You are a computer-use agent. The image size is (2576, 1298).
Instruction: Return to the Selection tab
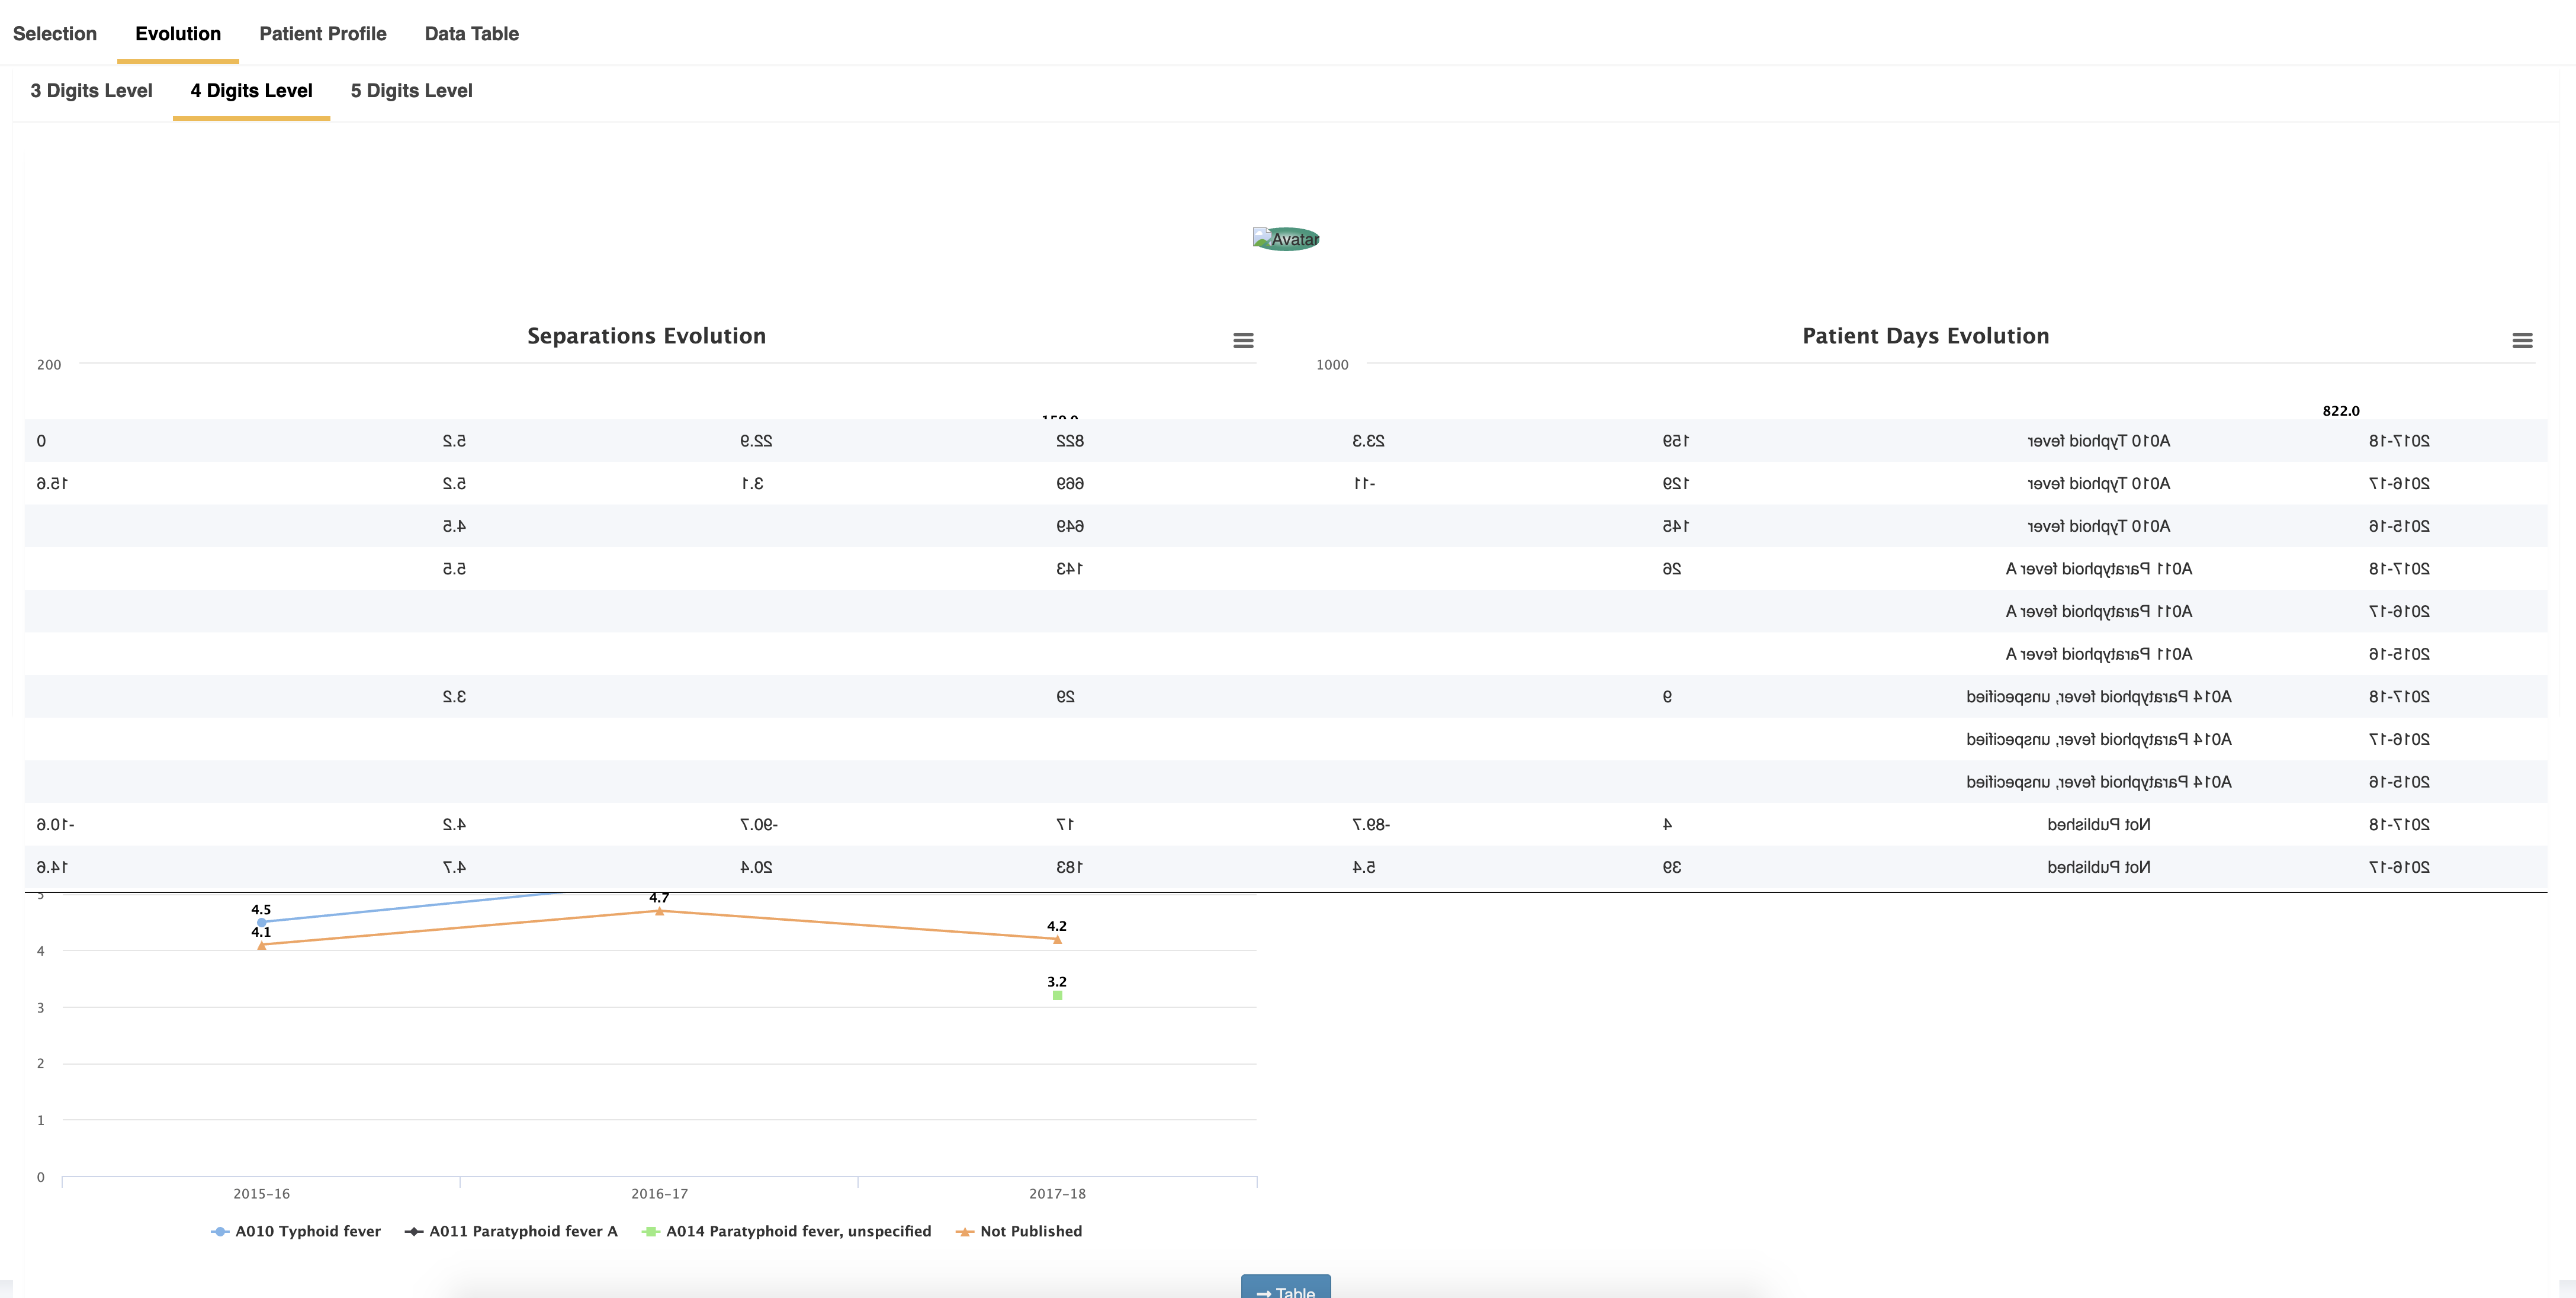click(55, 33)
